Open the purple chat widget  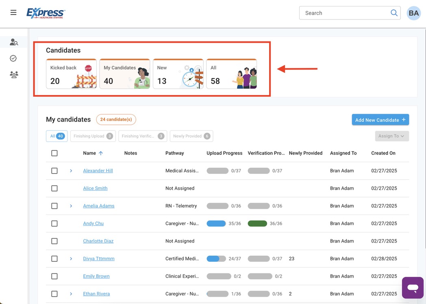coord(413,288)
